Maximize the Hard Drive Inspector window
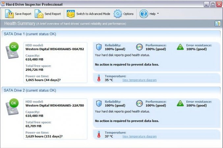 (x=213, y=4)
